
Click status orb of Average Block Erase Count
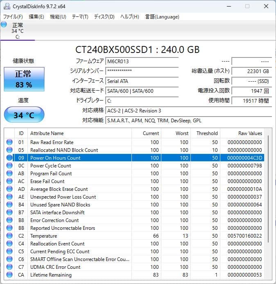tap(9, 189)
